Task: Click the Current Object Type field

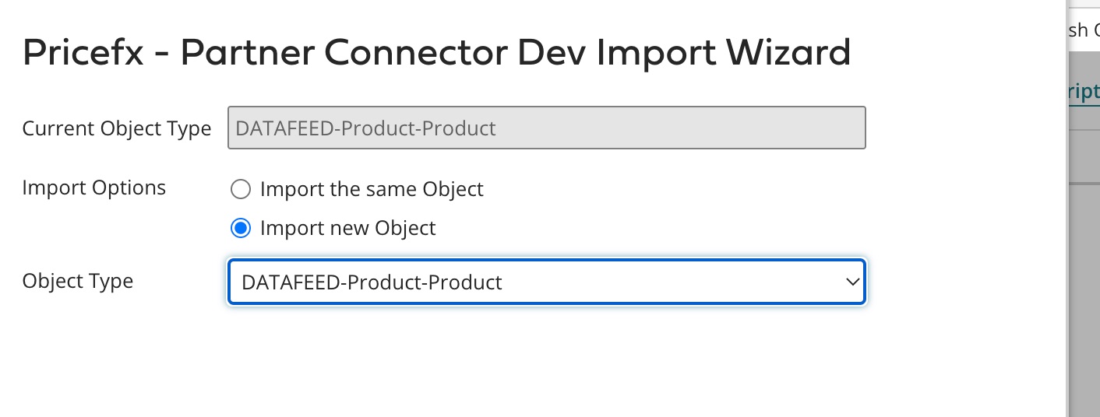Action: coord(545,128)
